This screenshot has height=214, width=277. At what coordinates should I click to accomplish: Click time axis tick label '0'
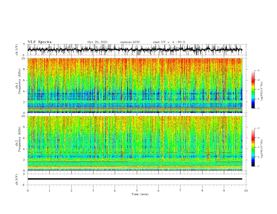coord(28,191)
